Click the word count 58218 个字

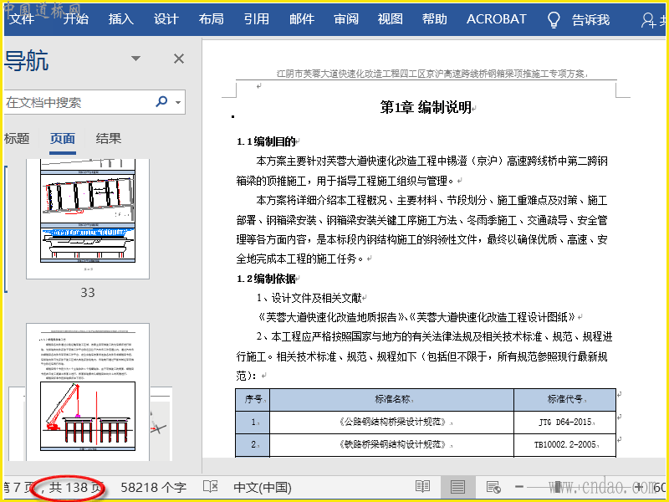[x=154, y=488]
